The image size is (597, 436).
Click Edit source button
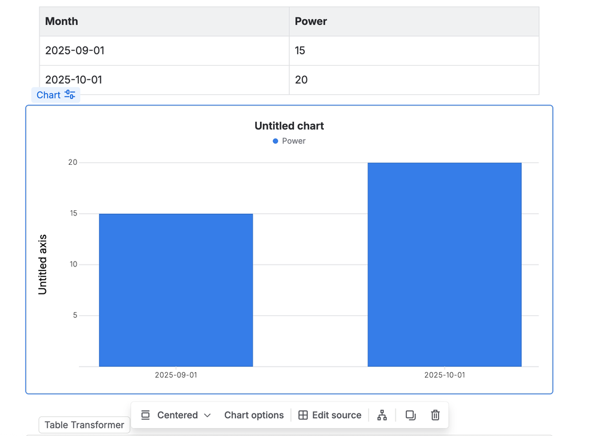click(330, 415)
